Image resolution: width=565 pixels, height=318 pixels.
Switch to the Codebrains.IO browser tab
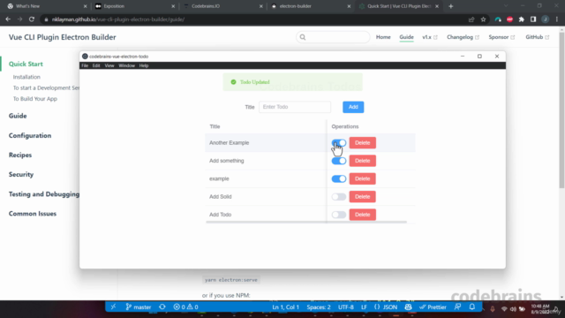click(x=222, y=6)
